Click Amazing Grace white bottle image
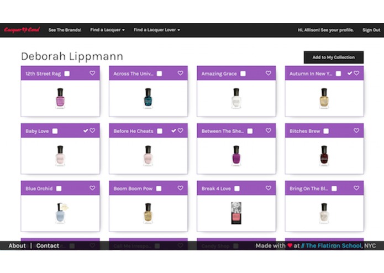This screenshot has height=273, width=384. click(x=236, y=98)
